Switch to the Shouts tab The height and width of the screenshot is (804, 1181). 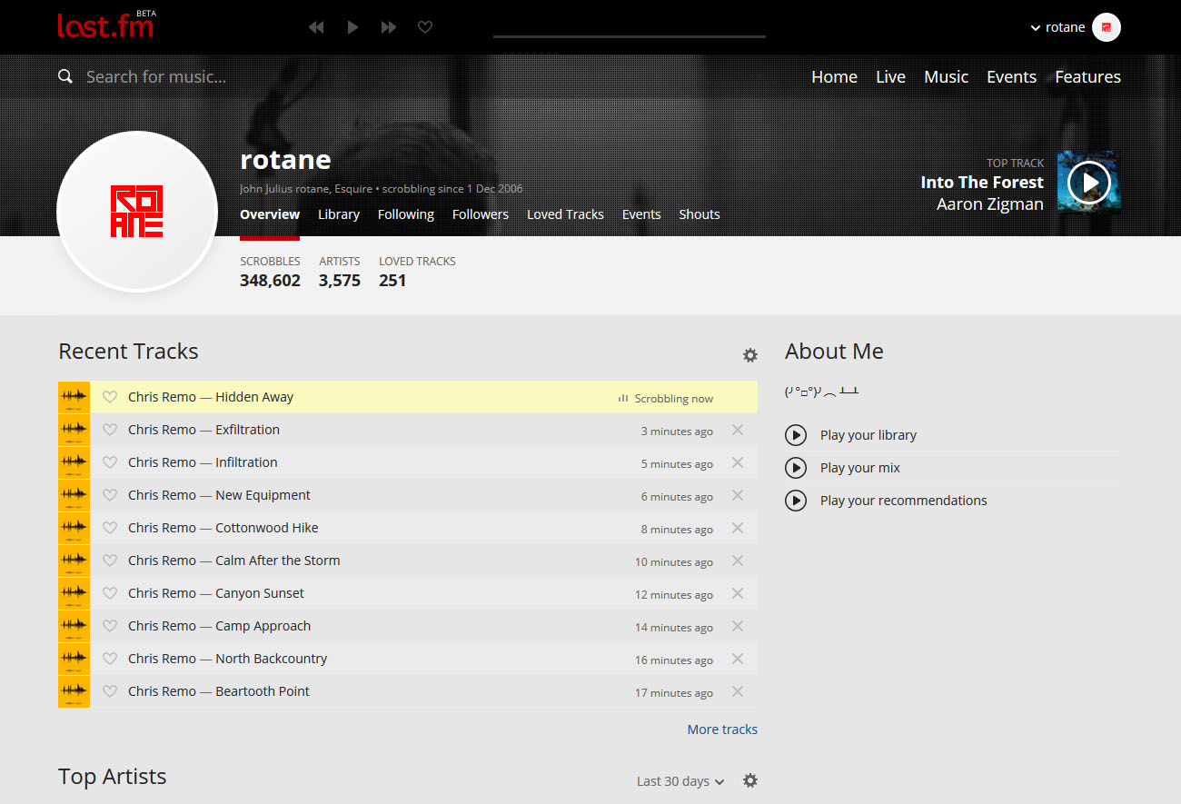point(700,214)
